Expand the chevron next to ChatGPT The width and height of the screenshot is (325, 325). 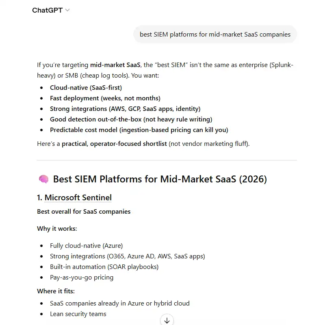(67, 10)
